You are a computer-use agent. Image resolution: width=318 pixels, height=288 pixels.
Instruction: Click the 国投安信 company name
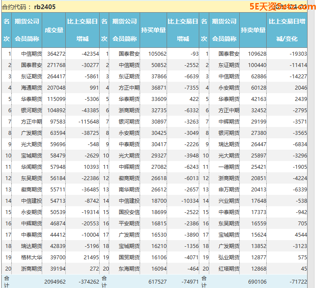[129, 212]
